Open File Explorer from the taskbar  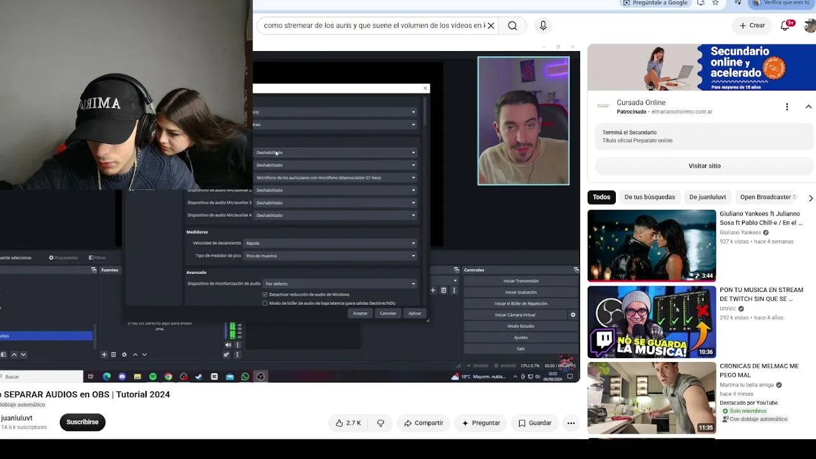[x=137, y=377]
